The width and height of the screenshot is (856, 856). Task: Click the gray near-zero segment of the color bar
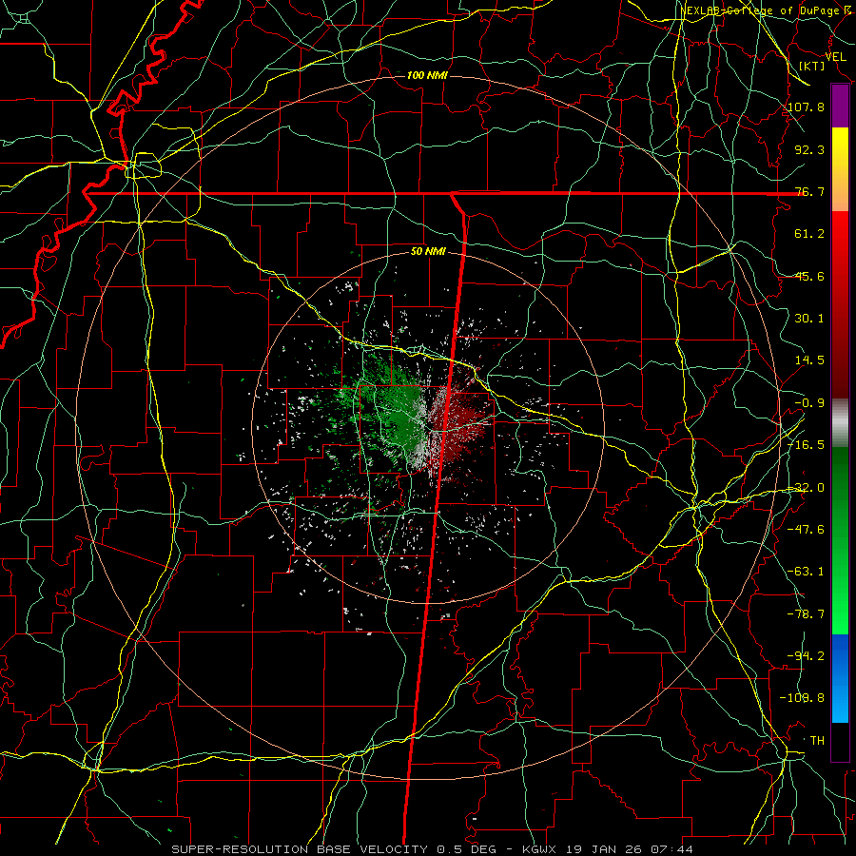click(840, 422)
